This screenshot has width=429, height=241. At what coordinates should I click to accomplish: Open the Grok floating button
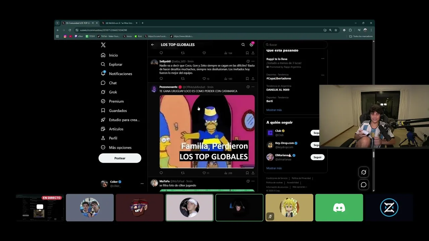tap(364, 172)
